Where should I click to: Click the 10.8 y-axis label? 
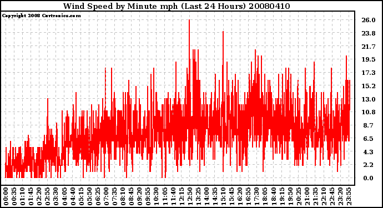click(x=369, y=112)
